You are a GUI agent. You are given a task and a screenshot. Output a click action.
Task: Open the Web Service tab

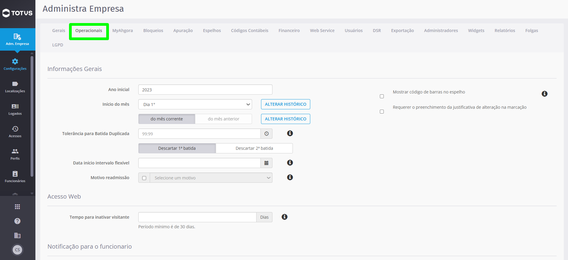[x=322, y=31]
